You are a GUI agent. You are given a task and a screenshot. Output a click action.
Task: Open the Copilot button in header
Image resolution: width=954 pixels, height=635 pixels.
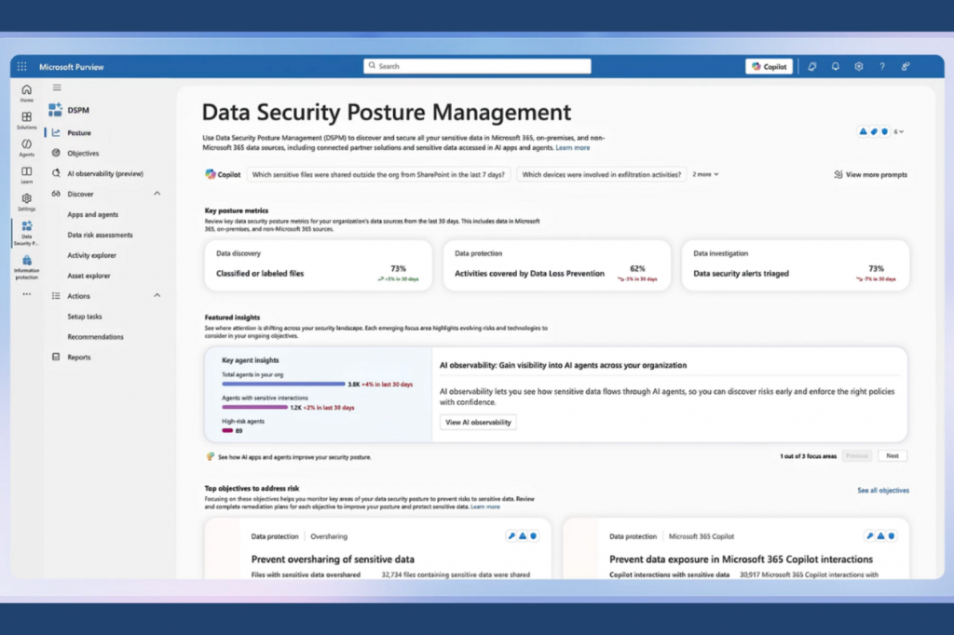tap(769, 67)
